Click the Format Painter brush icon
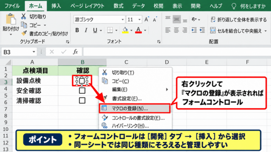The image size is (271, 152). click(24, 33)
